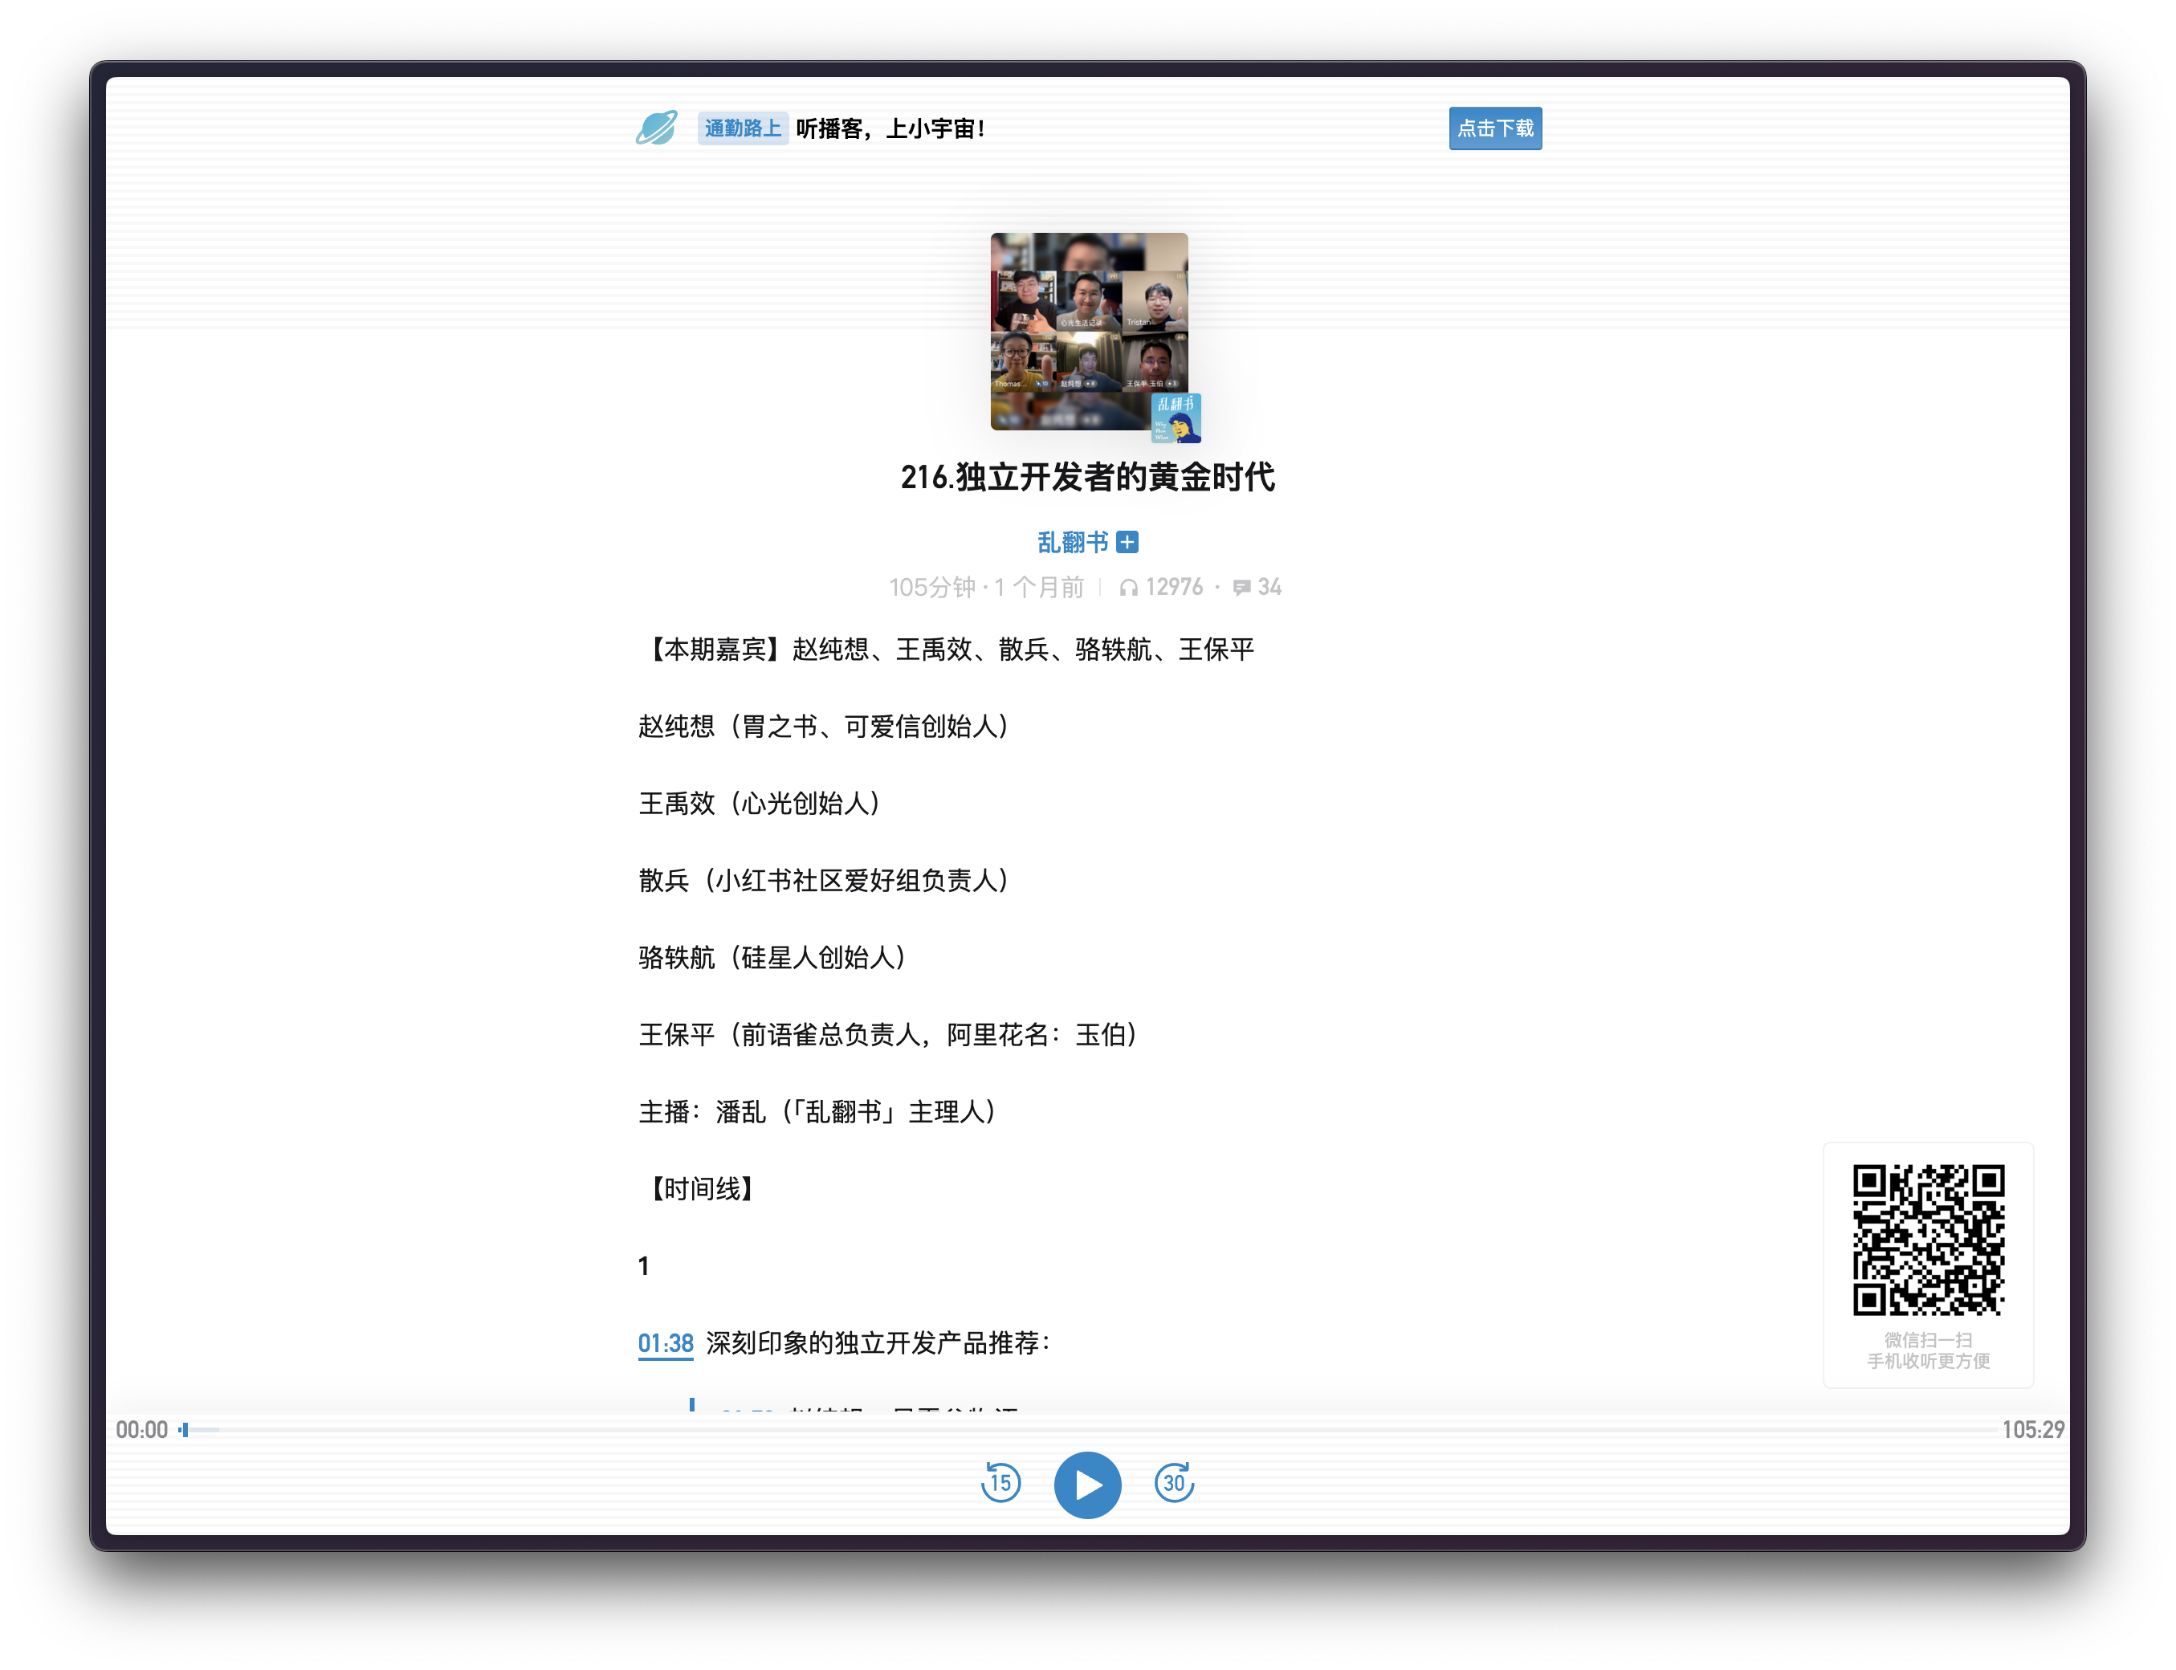Click the headphone icon for play count
Screen dimensions: 2176x1670
click(1128, 588)
